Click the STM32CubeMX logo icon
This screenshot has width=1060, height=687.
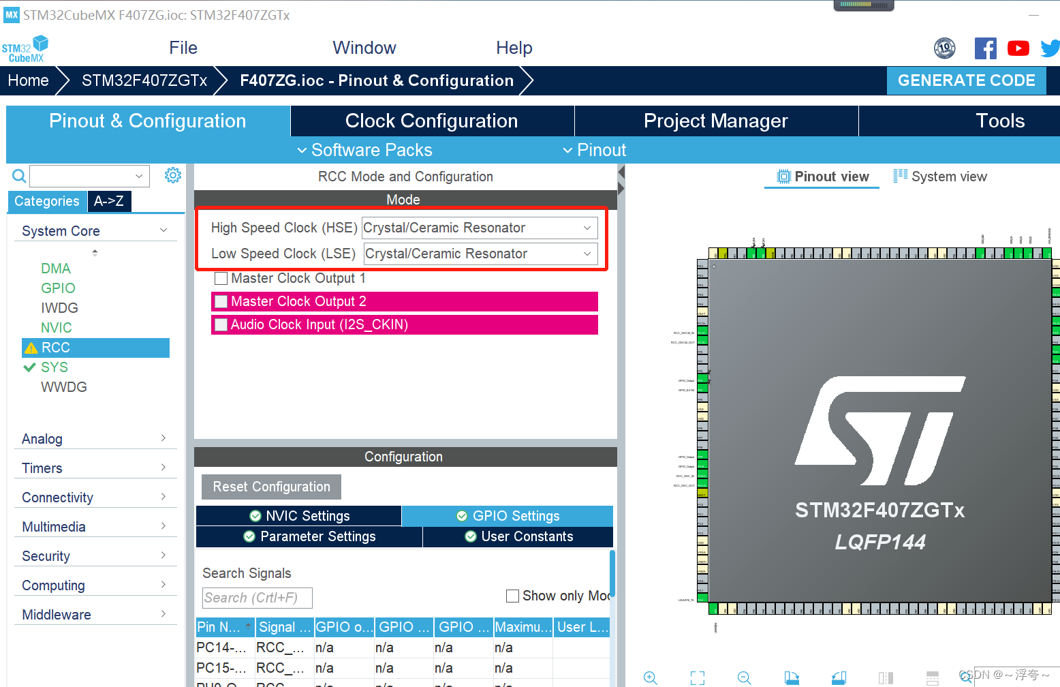click(x=25, y=49)
